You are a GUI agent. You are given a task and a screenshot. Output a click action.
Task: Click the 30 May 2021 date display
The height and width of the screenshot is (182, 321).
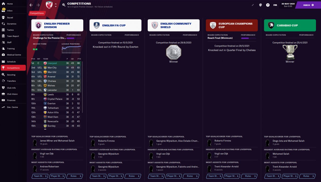pos(288,5)
